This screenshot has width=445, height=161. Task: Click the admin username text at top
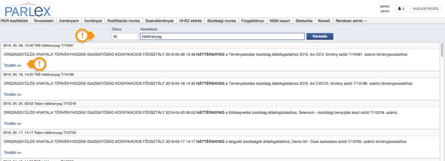[385, 6]
